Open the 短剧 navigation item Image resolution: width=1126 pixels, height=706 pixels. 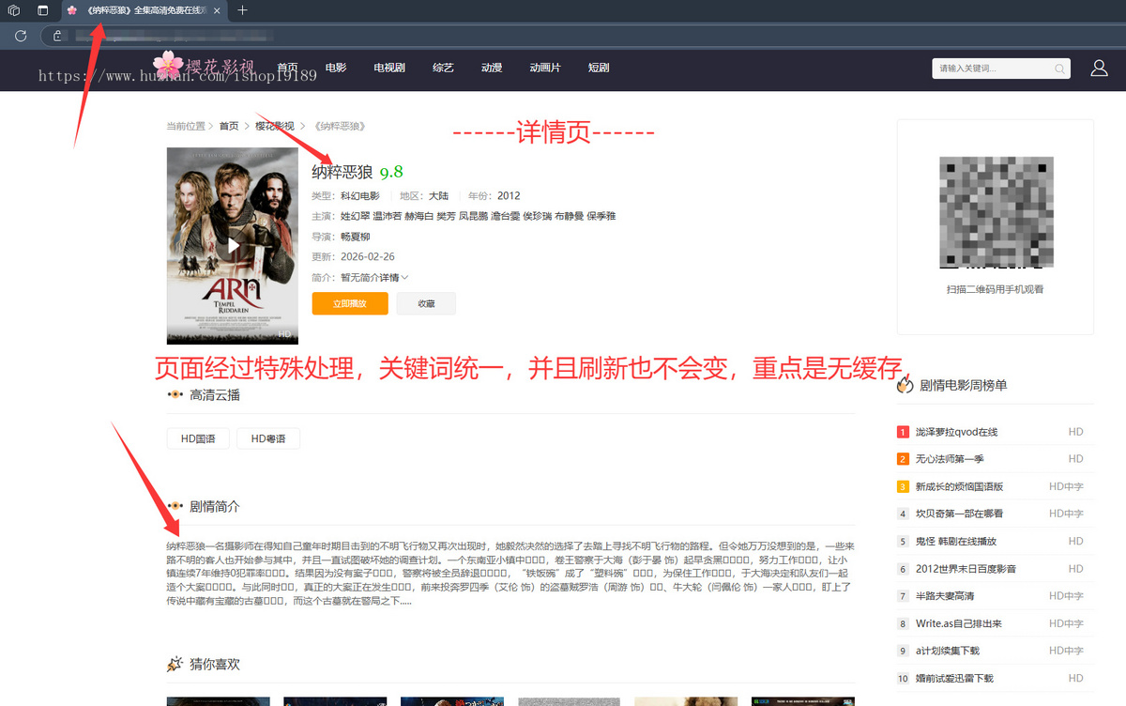(599, 68)
